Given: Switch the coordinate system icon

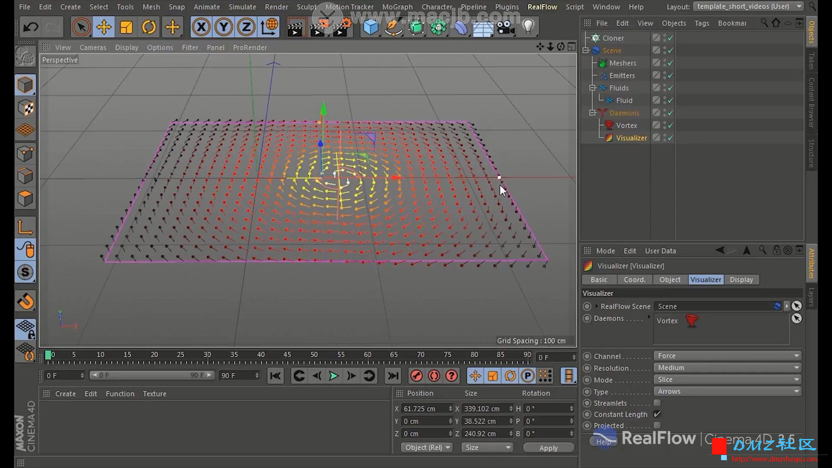Looking at the screenshot, I should point(269,27).
